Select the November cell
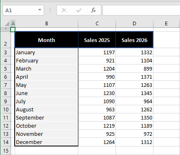 tap(47, 134)
